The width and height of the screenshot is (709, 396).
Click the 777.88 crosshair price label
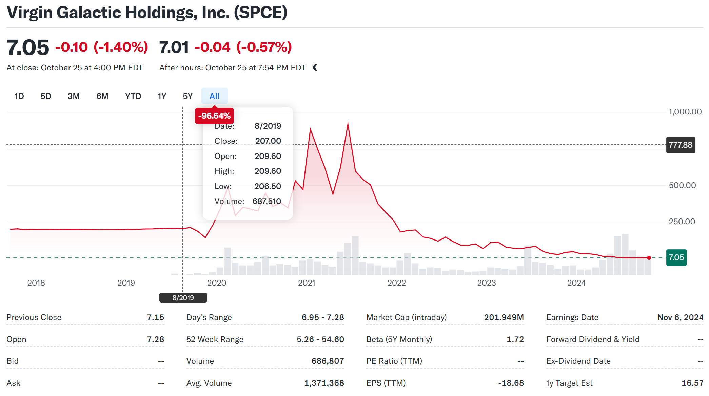[681, 145]
